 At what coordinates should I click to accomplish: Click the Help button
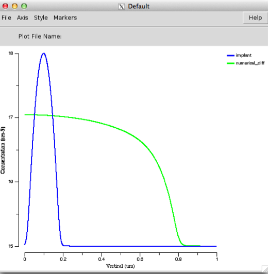(x=255, y=18)
